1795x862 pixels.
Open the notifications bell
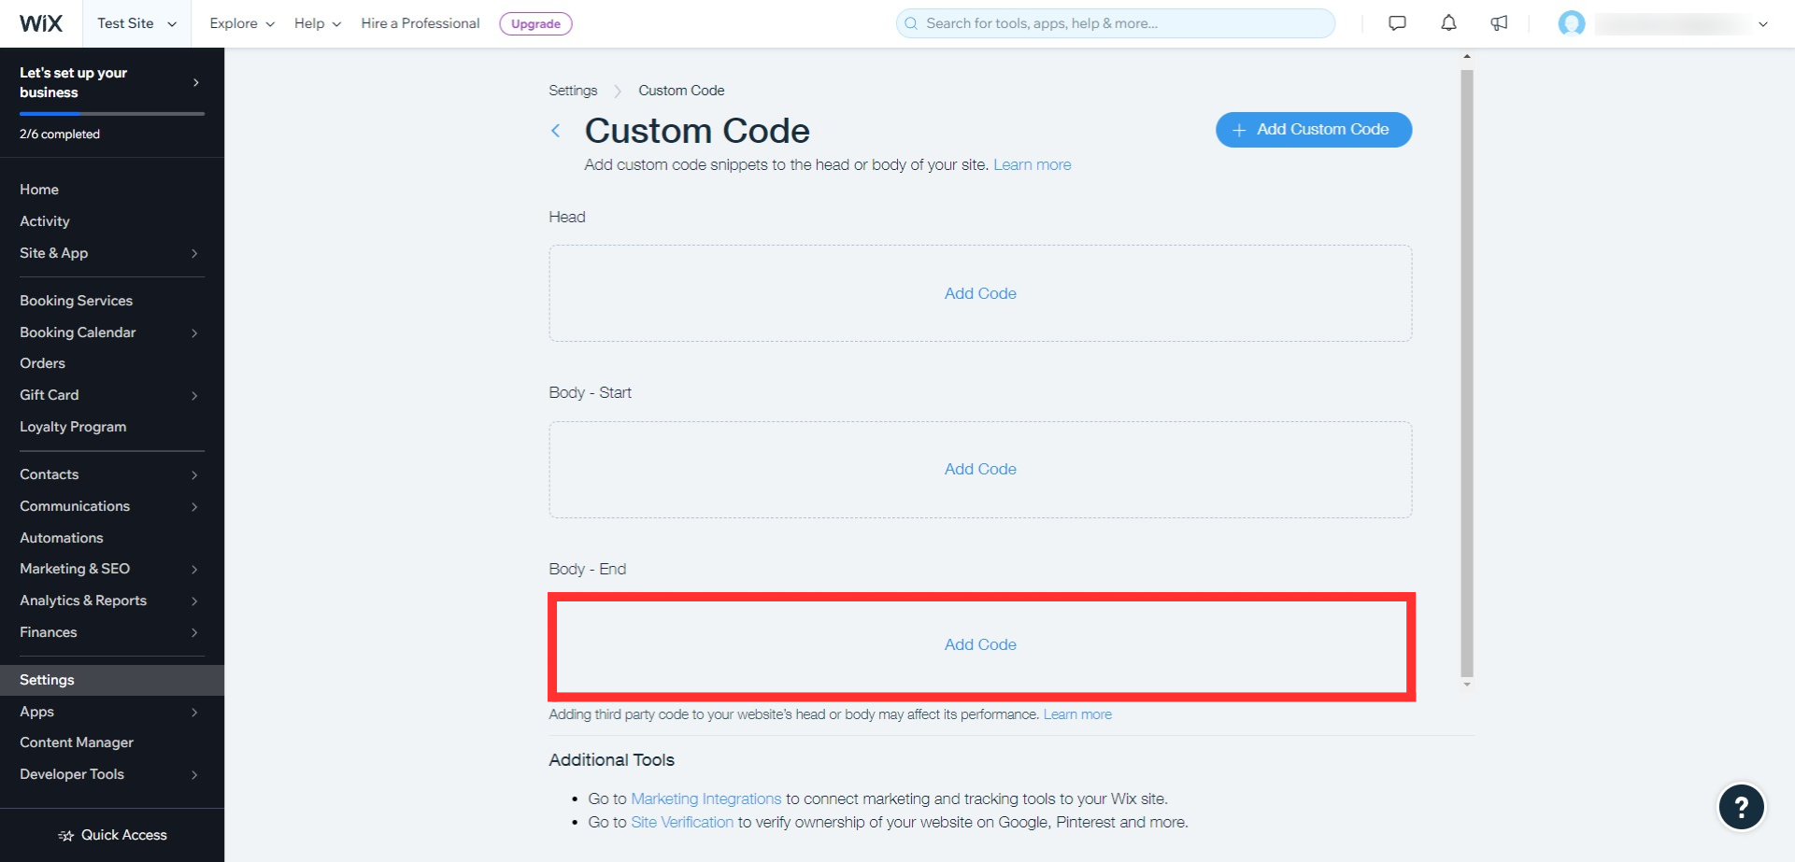pos(1448,23)
